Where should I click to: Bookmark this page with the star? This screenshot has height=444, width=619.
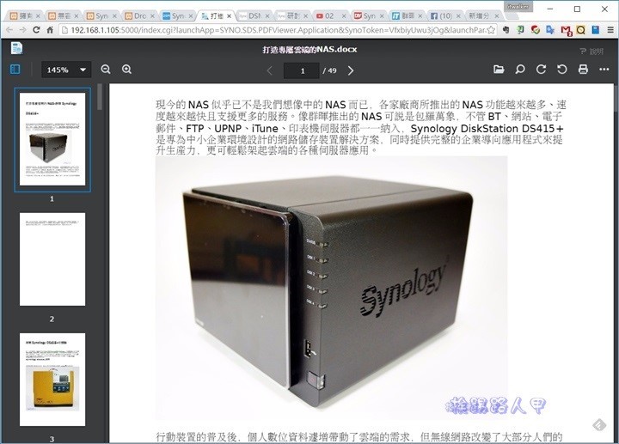point(491,30)
